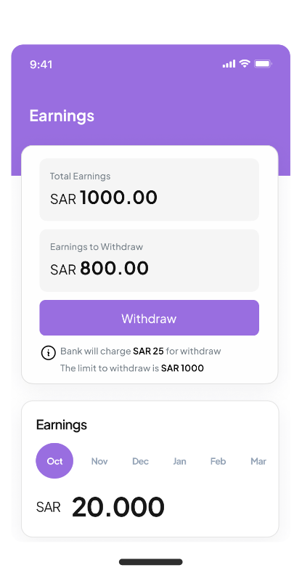Click the SAR 25 bank charge text
Viewport: 302px width, 581px height.
tap(148, 351)
